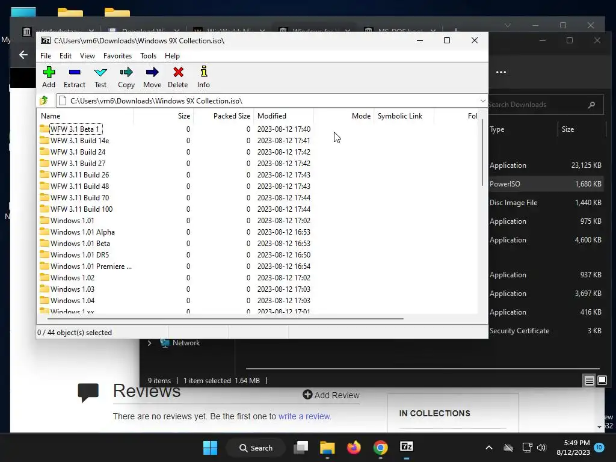Screen dimensions: 616x462
Task: Click the folder icon of WFW 3.11 Build 48
Action: click(x=45, y=186)
